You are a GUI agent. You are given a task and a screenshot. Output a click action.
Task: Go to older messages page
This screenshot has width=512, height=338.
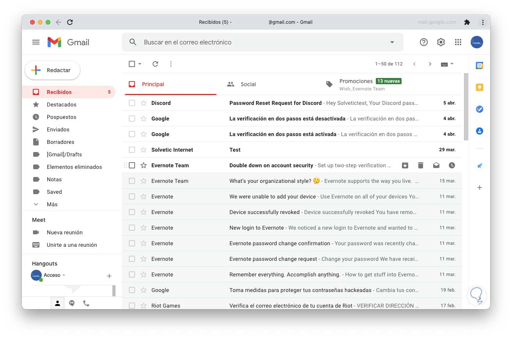[430, 64]
